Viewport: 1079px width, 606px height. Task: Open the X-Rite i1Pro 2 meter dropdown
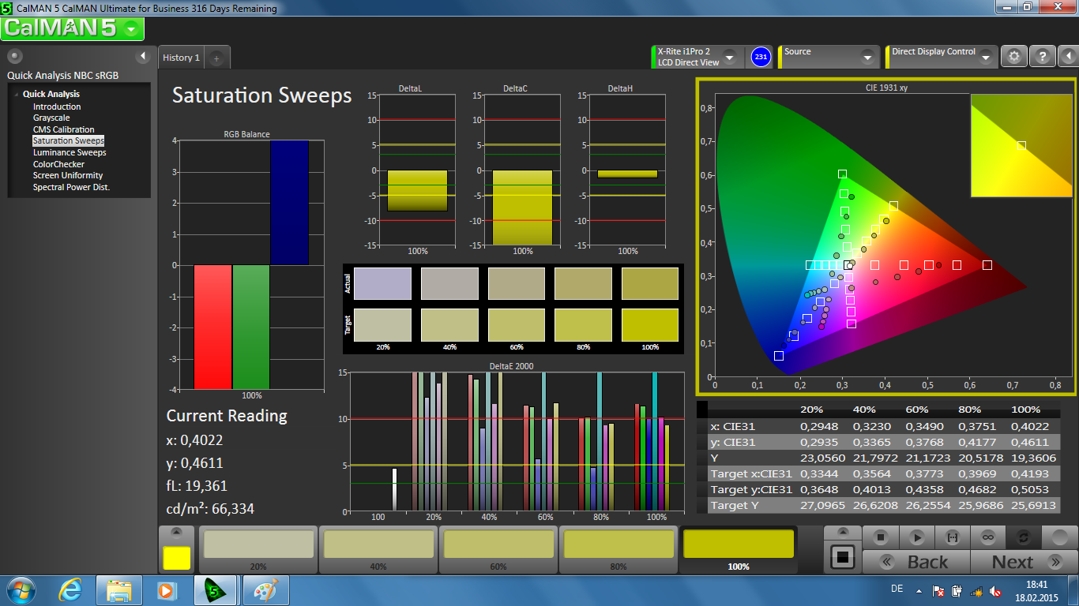pos(730,58)
